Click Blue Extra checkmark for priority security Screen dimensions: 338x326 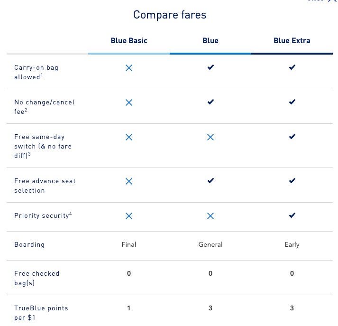click(292, 215)
